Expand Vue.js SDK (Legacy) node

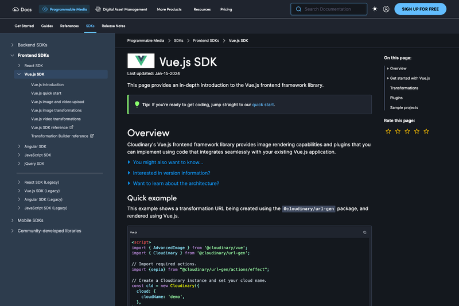tap(19, 191)
